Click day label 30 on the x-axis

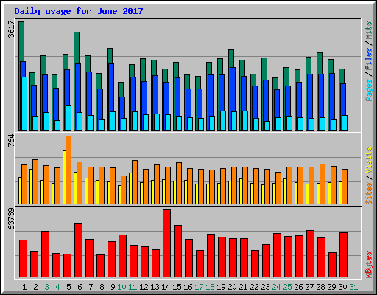coord(342,287)
